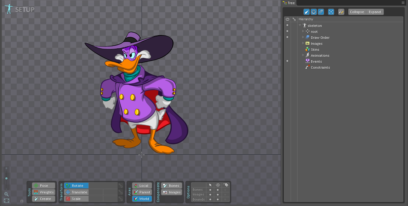
Task: Collapse the skeleton tree node arrow
Action: (300, 25)
